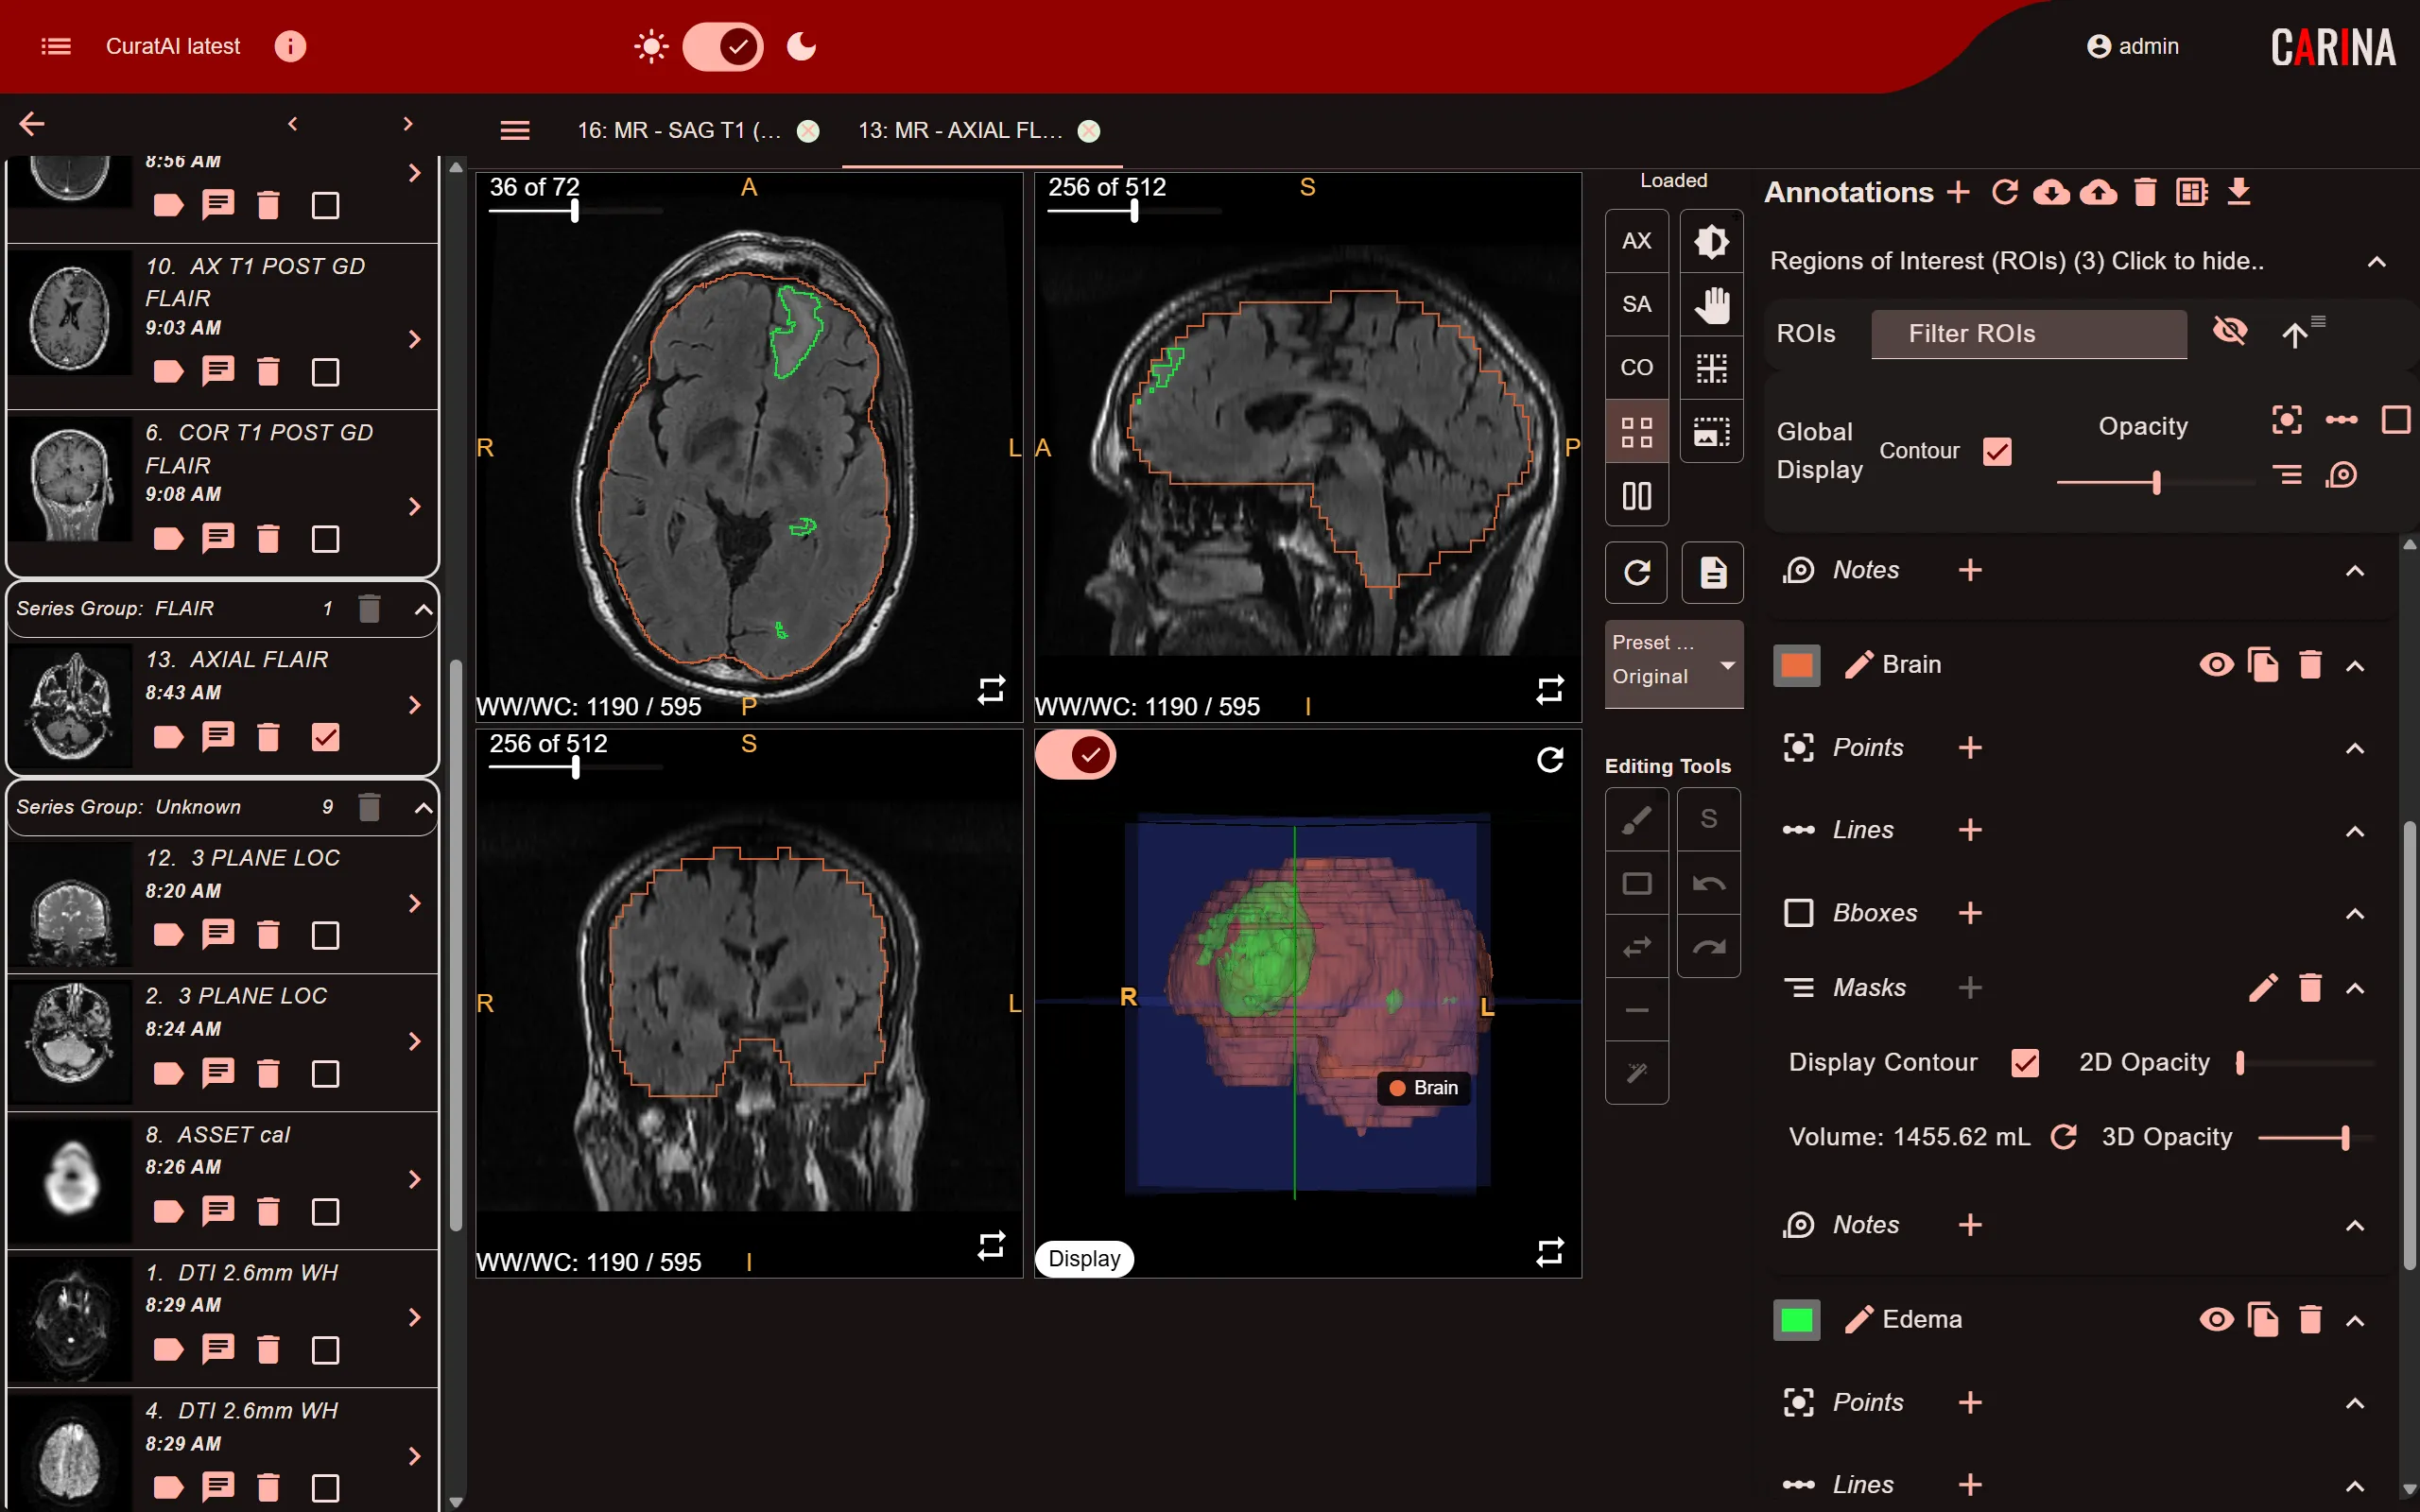Collapse the Brain ROI section
Screen dimensions: 2420x1512
pyautogui.click(x=2355, y=666)
